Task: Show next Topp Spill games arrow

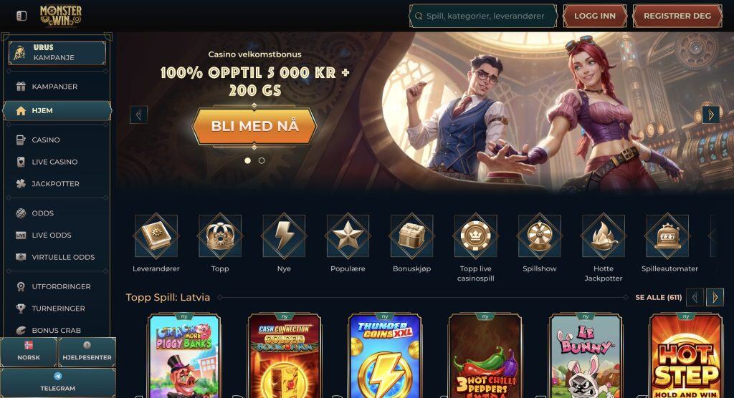Action: 715,297
